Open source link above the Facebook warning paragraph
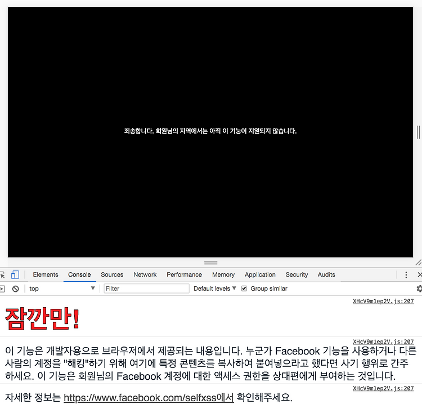The width and height of the screenshot is (422, 404). click(383, 342)
